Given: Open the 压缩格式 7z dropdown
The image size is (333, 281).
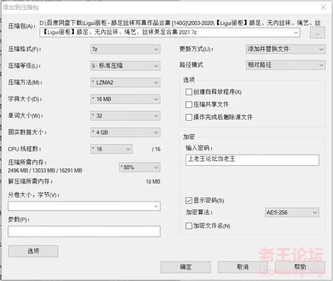Looking at the screenshot, I should coord(125,49).
